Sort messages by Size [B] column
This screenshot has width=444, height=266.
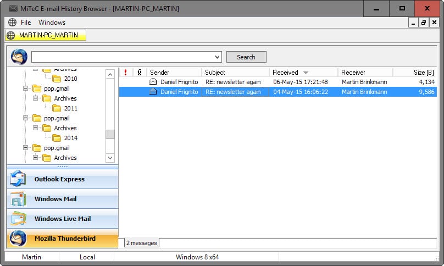point(415,72)
